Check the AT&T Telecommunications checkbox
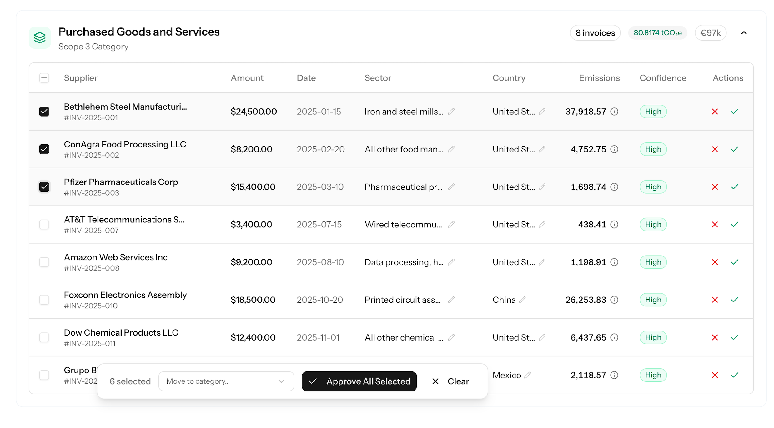Image resolution: width=774 pixels, height=428 pixels. (44, 224)
